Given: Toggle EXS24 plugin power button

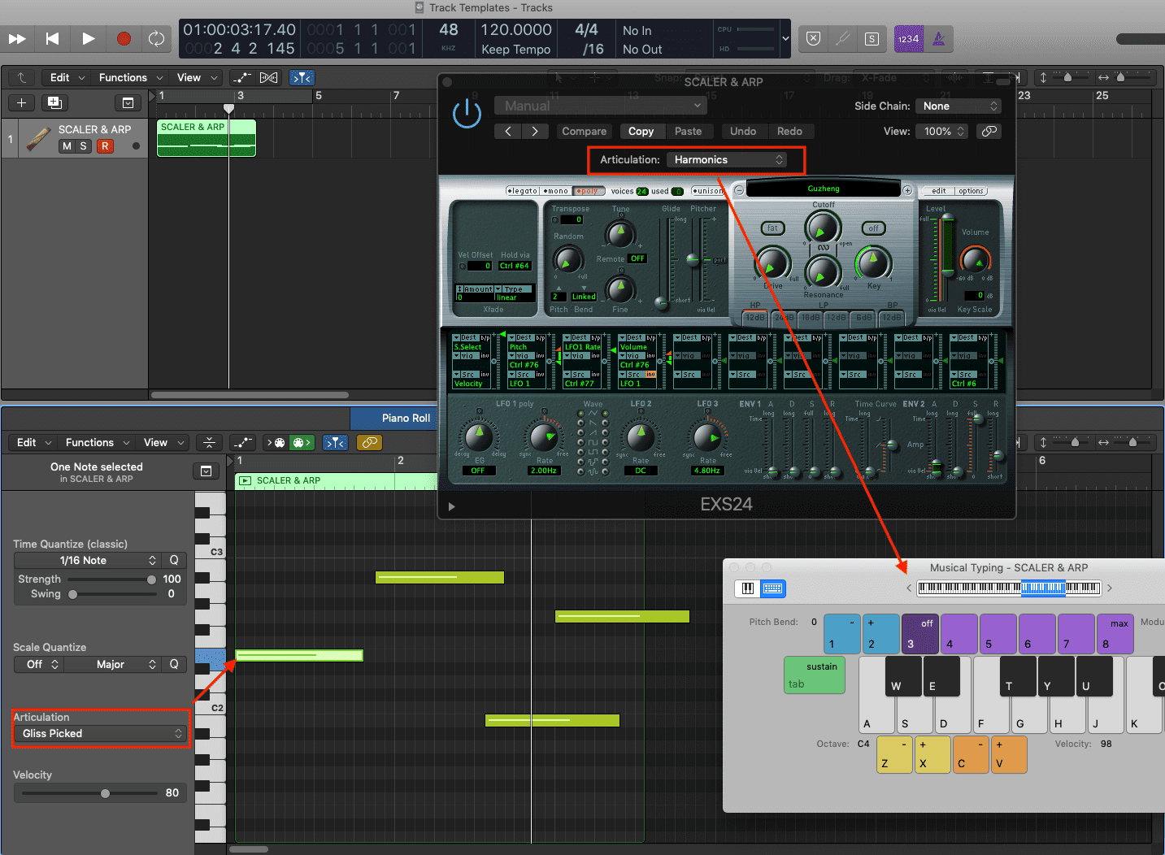Looking at the screenshot, I should (x=467, y=113).
